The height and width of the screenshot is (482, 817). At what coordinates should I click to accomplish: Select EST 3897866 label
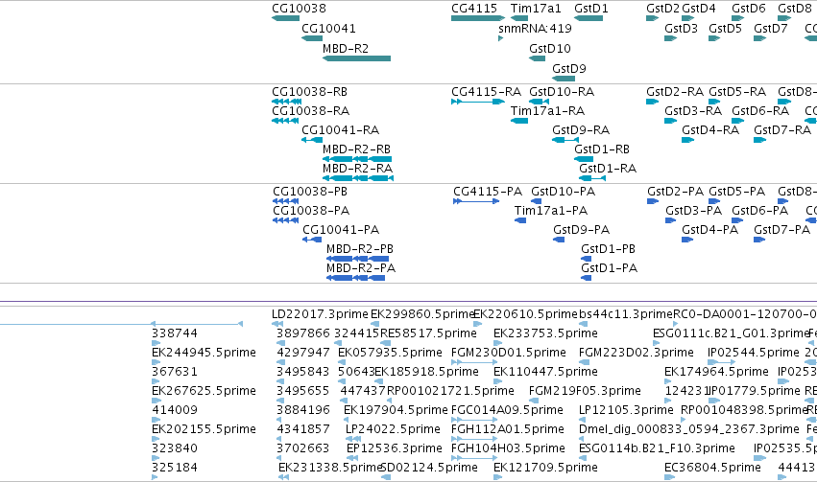pos(303,333)
